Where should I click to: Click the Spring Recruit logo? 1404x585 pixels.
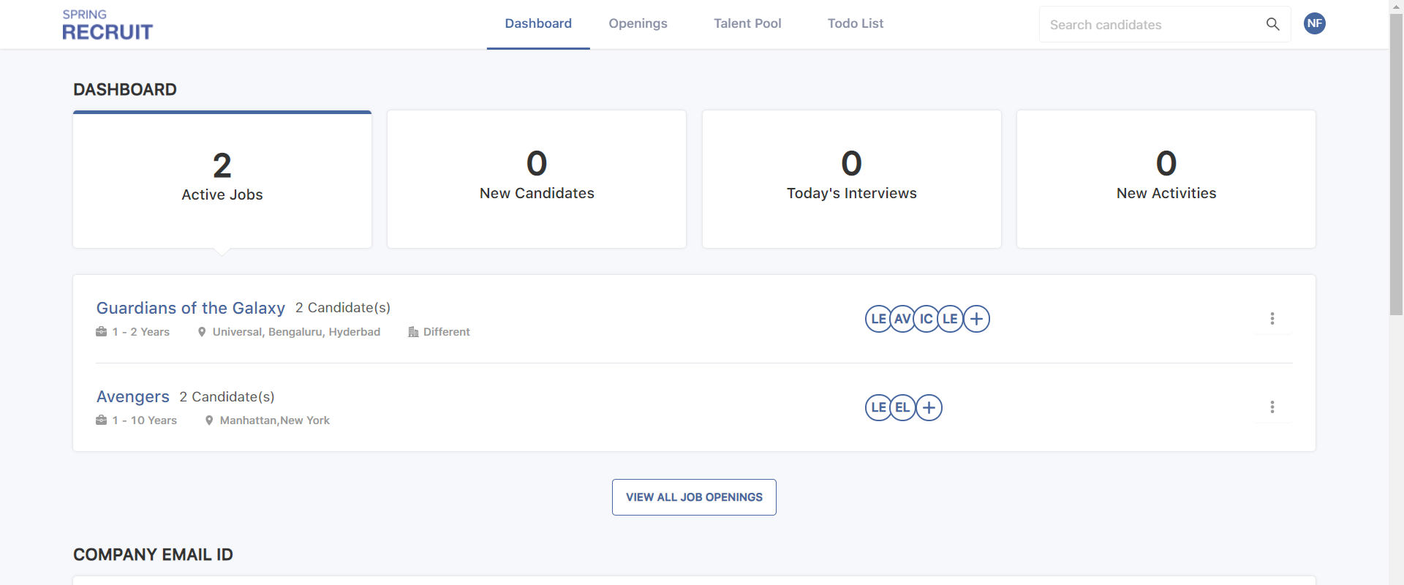pyautogui.click(x=107, y=25)
